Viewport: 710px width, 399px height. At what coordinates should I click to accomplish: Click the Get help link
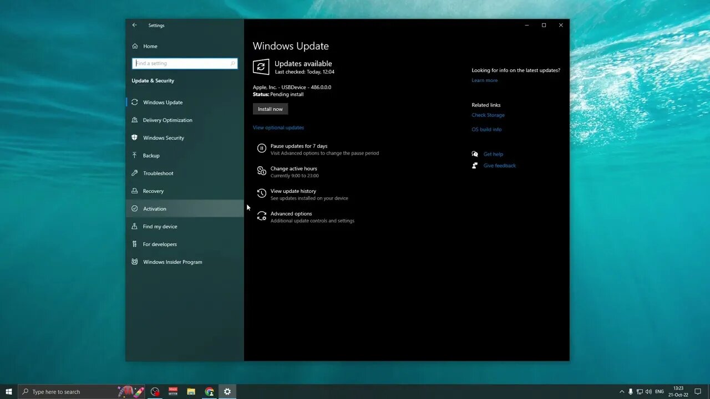tap(493, 154)
